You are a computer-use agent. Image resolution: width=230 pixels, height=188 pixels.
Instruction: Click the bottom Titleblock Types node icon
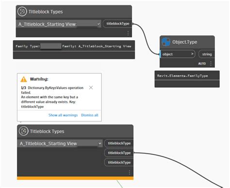coord(24,131)
